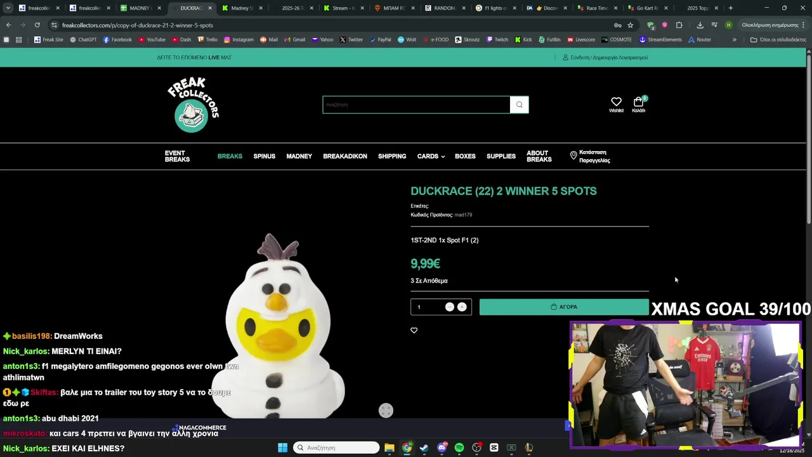Open BOXES menu item
Viewport: 812px width, 457px height.
click(465, 156)
